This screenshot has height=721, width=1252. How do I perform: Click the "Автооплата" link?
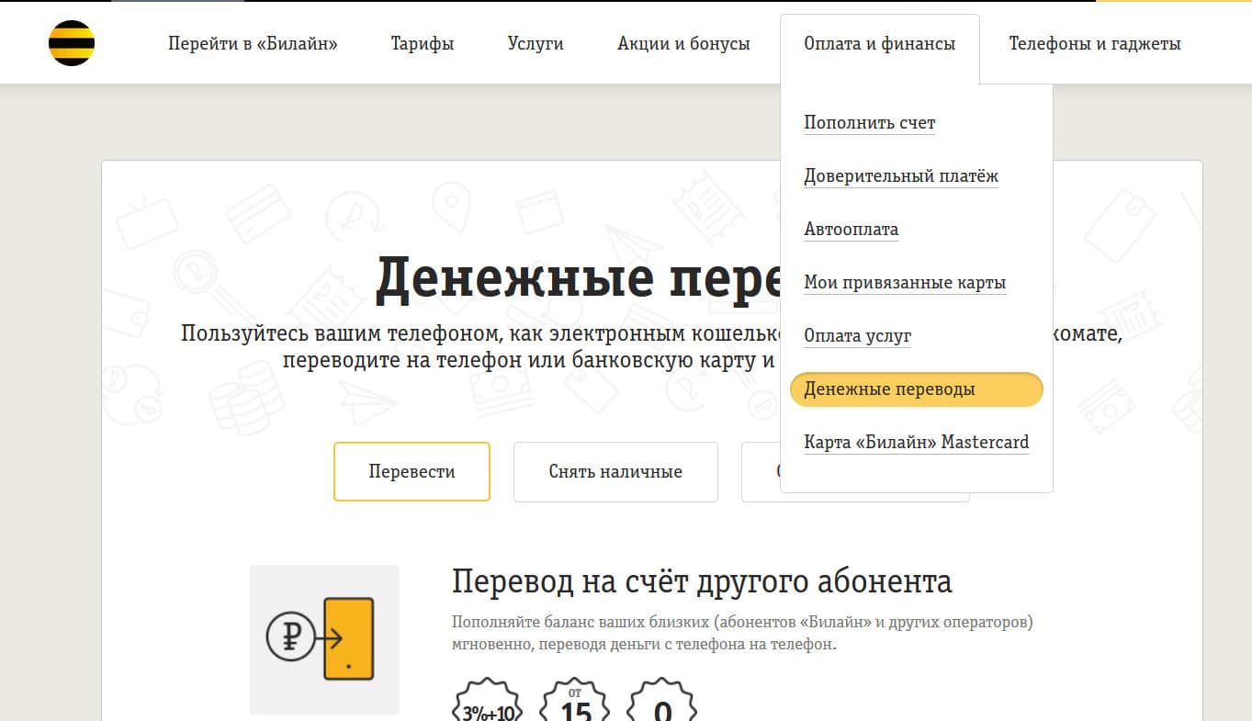click(851, 229)
